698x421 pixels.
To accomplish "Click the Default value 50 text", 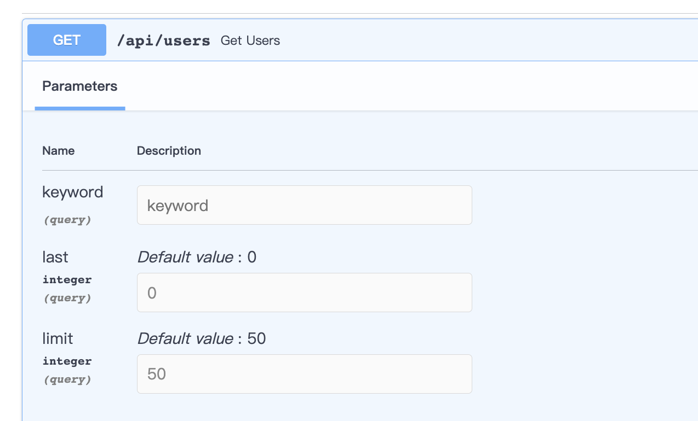I will click(201, 338).
